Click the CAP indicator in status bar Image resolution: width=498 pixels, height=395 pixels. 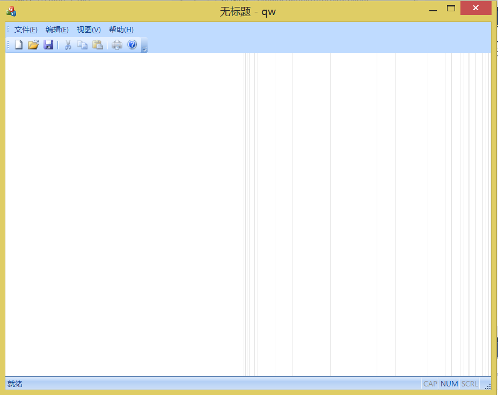pos(430,384)
